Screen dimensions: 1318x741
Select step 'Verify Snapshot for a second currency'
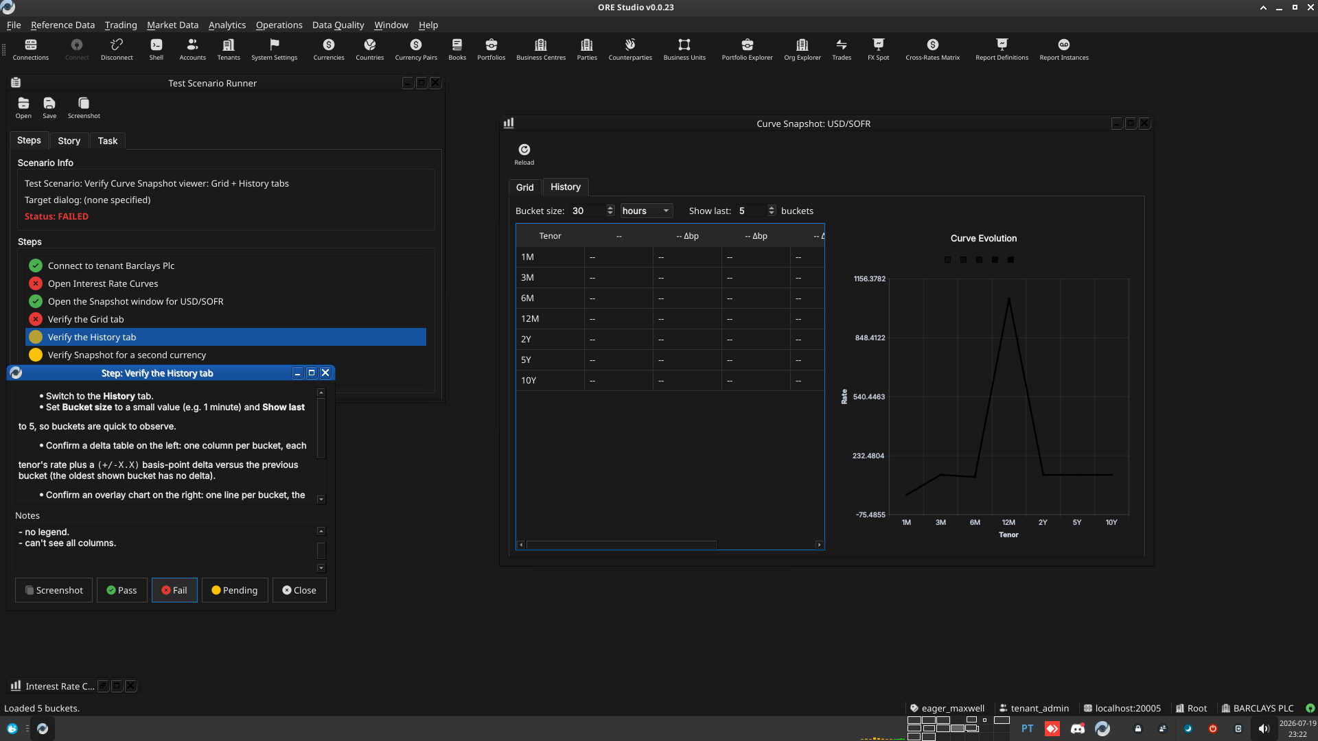[226, 355]
